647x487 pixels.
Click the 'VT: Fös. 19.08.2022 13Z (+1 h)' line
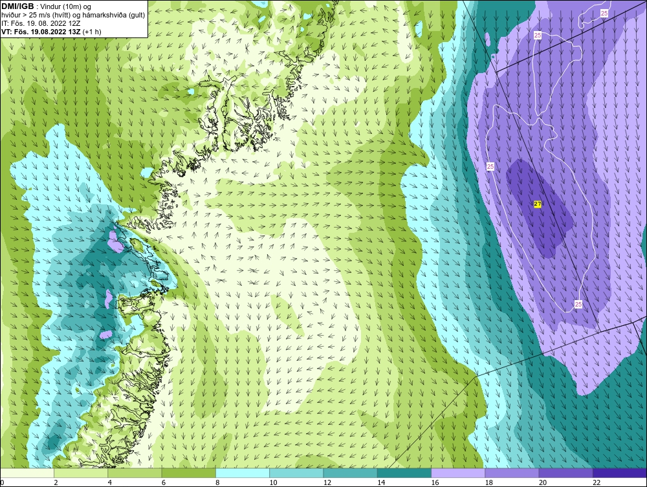tap(52, 31)
